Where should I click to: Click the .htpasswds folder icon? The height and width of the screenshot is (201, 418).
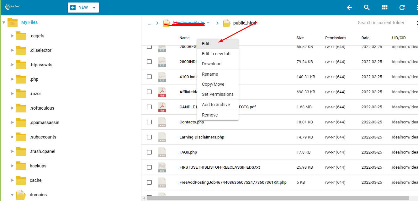coord(21,65)
